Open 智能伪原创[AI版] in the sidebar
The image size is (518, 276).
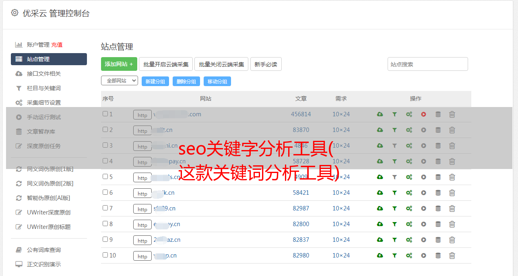click(x=49, y=198)
